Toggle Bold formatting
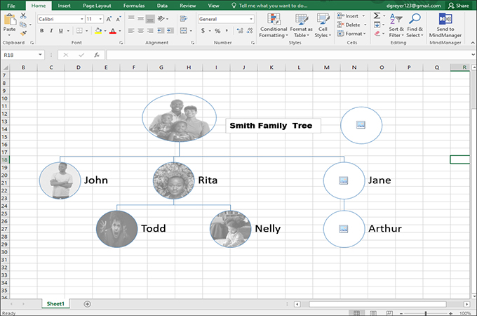Viewport: 477px width, 316px height. pos(42,31)
